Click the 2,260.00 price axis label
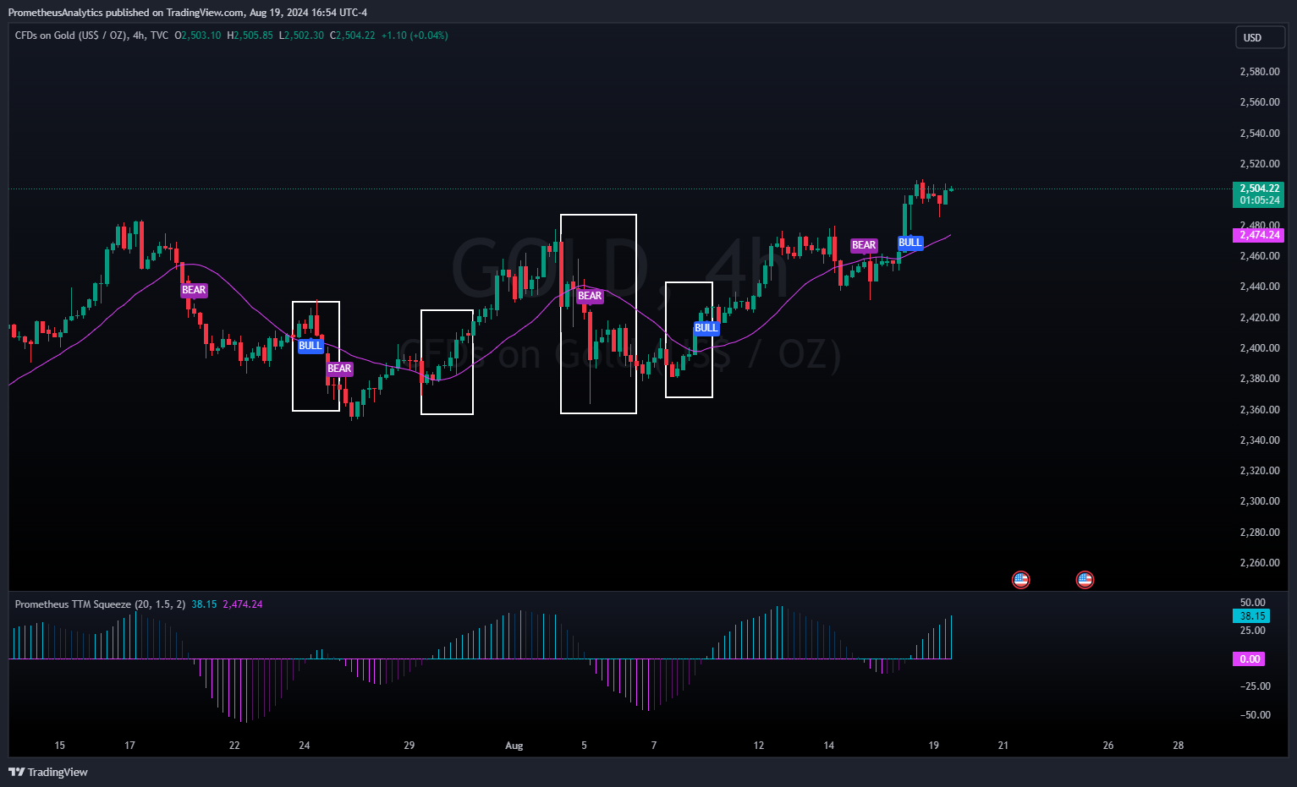 (1260, 563)
